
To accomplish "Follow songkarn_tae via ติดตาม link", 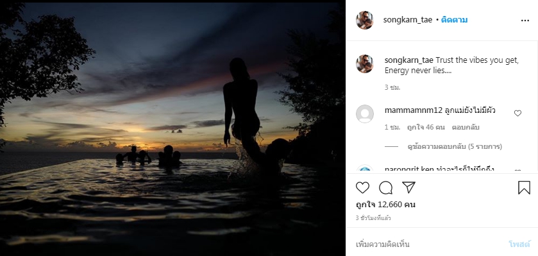I will 454,20.
